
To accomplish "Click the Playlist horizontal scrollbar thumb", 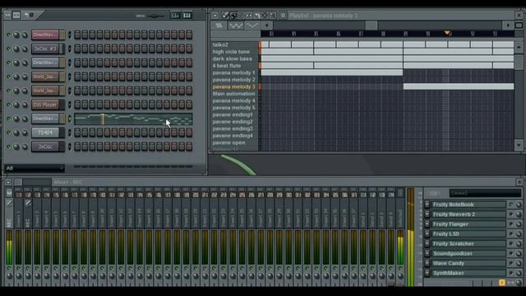I will click(371, 25).
